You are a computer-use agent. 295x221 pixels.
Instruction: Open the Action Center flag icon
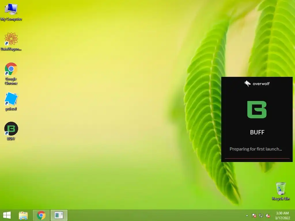pyautogui.click(x=254, y=216)
